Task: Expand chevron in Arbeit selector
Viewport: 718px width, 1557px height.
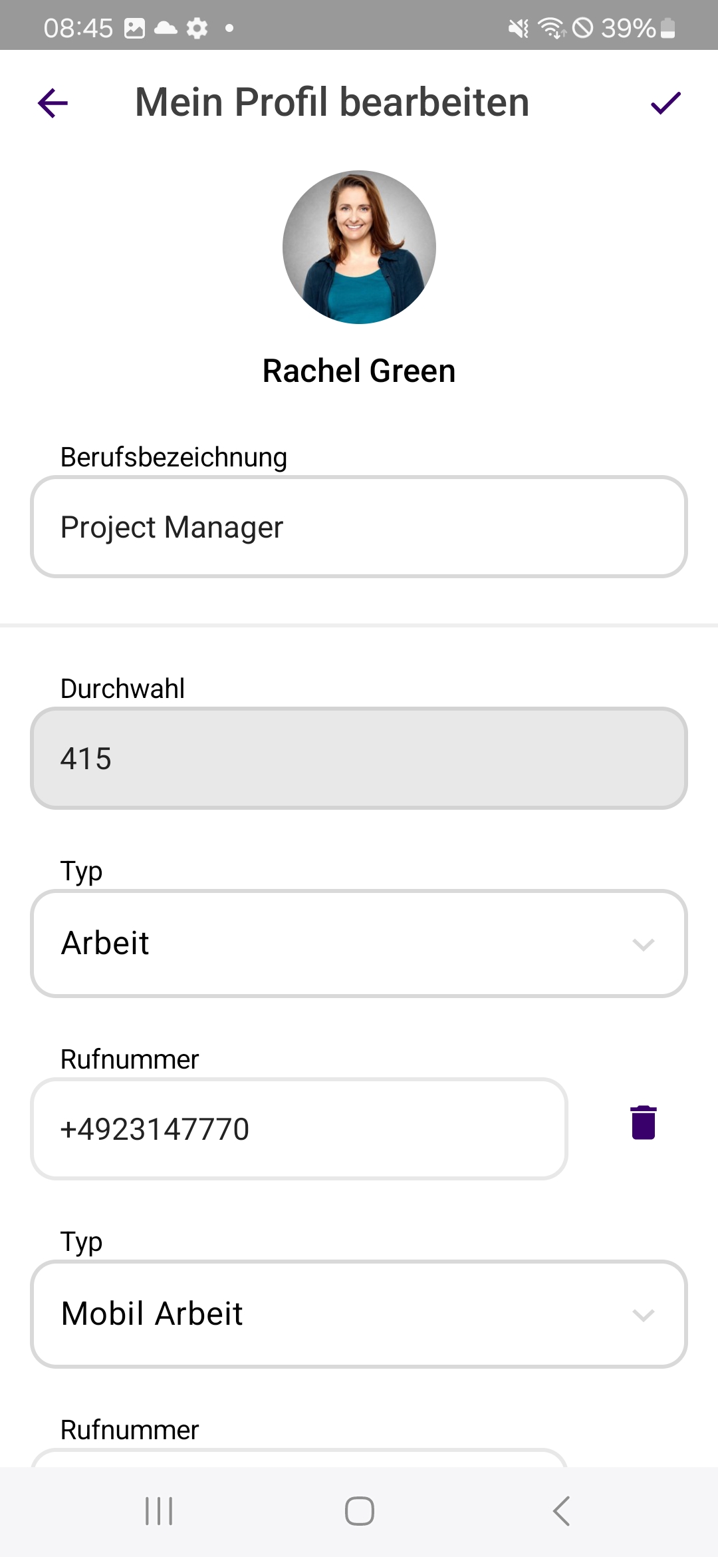Action: tap(644, 944)
